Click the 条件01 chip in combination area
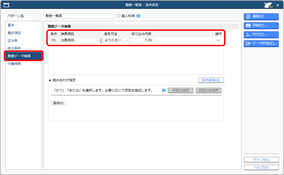 click(58, 103)
